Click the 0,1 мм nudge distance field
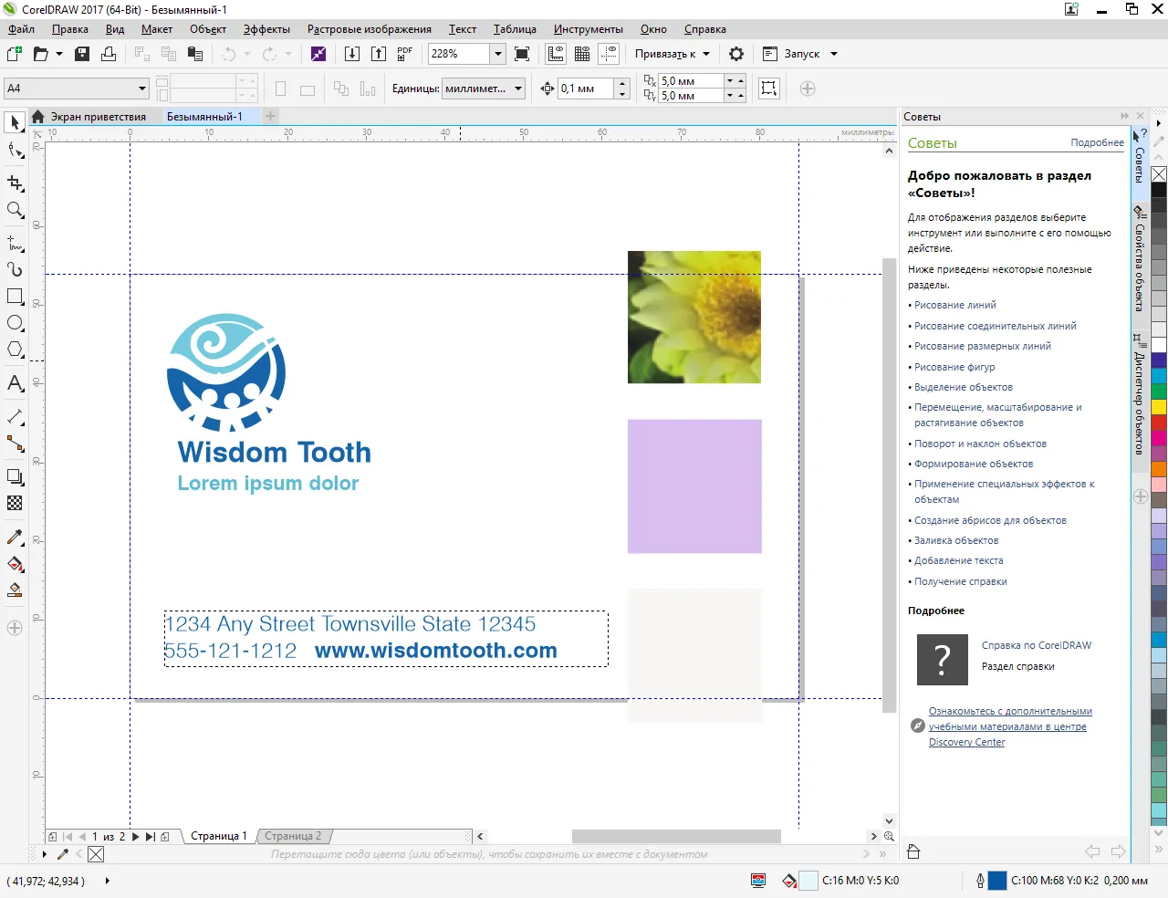The width and height of the screenshot is (1168, 898). 587,89
